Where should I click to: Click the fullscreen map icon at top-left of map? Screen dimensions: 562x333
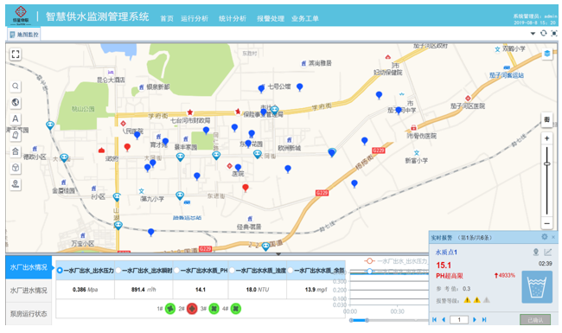tap(16, 54)
